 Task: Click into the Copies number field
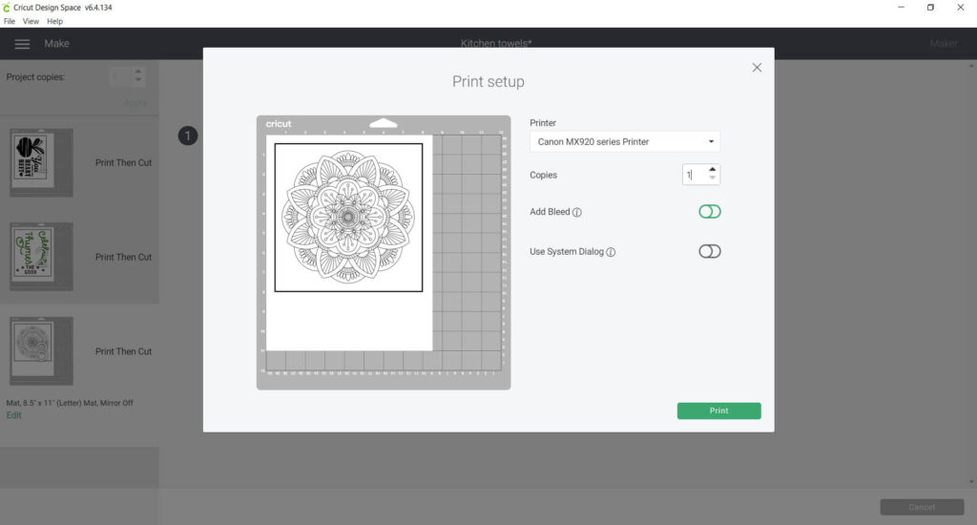click(x=695, y=175)
